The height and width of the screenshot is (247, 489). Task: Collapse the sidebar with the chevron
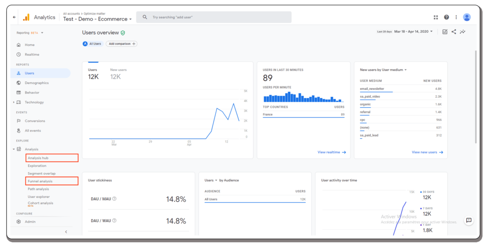coord(66,232)
